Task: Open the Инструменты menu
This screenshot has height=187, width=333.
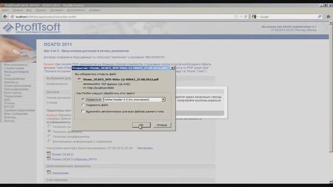Action: [x=76, y=10]
